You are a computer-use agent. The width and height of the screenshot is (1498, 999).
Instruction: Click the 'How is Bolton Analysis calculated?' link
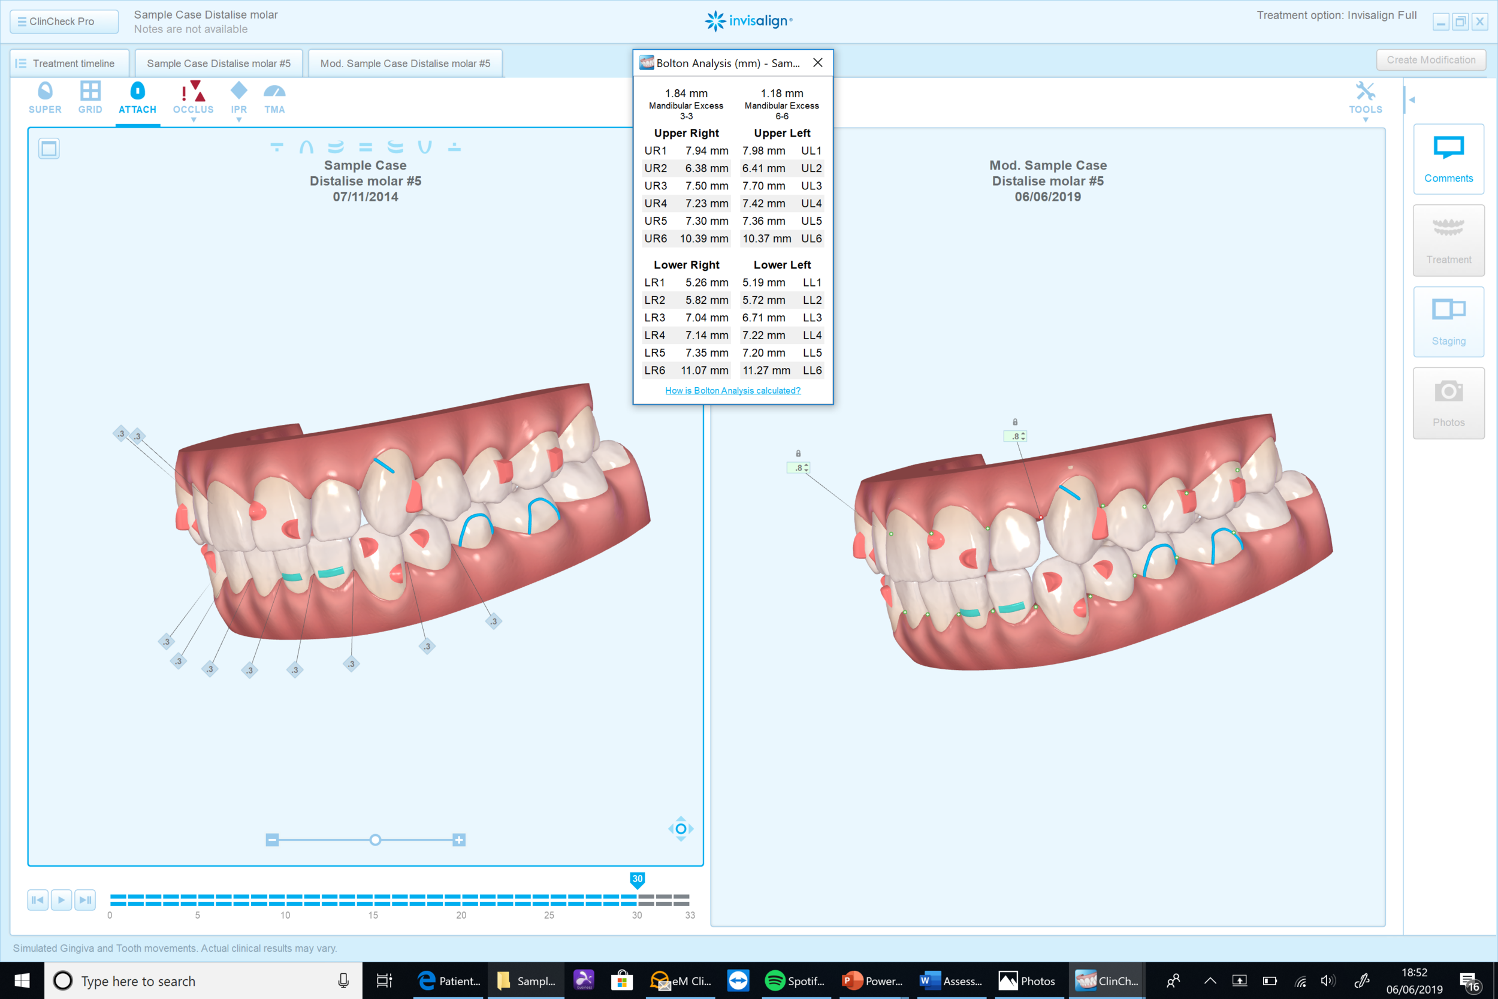[x=732, y=390]
